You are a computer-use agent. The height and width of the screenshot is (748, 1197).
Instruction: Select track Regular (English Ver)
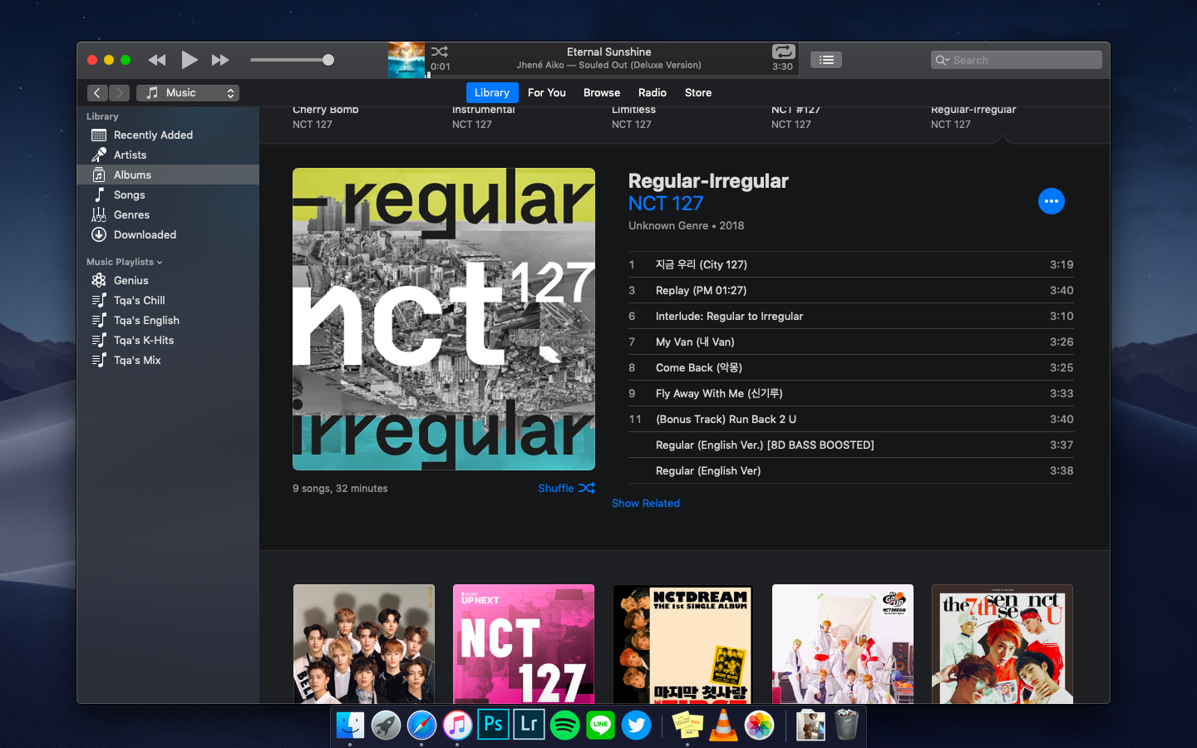851,470
